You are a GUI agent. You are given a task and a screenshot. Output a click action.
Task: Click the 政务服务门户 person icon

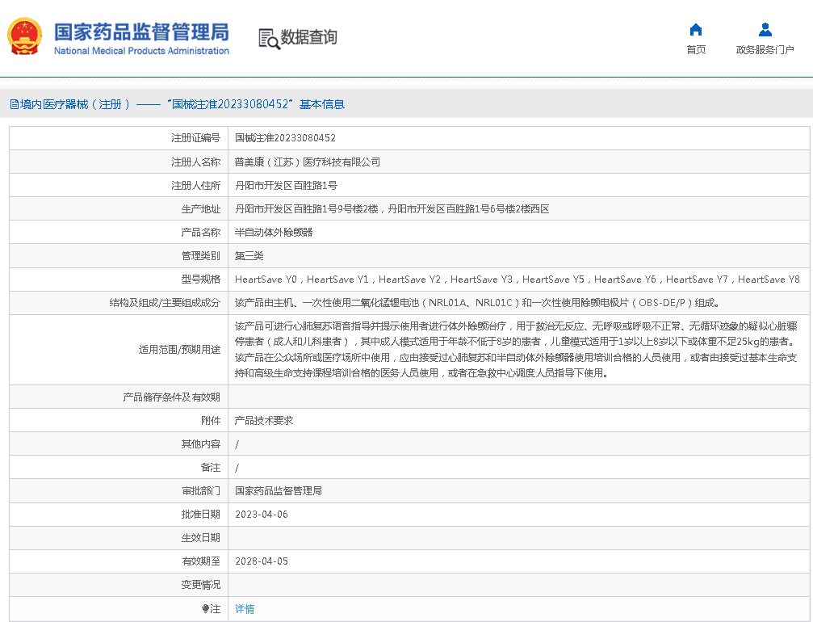[x=765, y=30]
